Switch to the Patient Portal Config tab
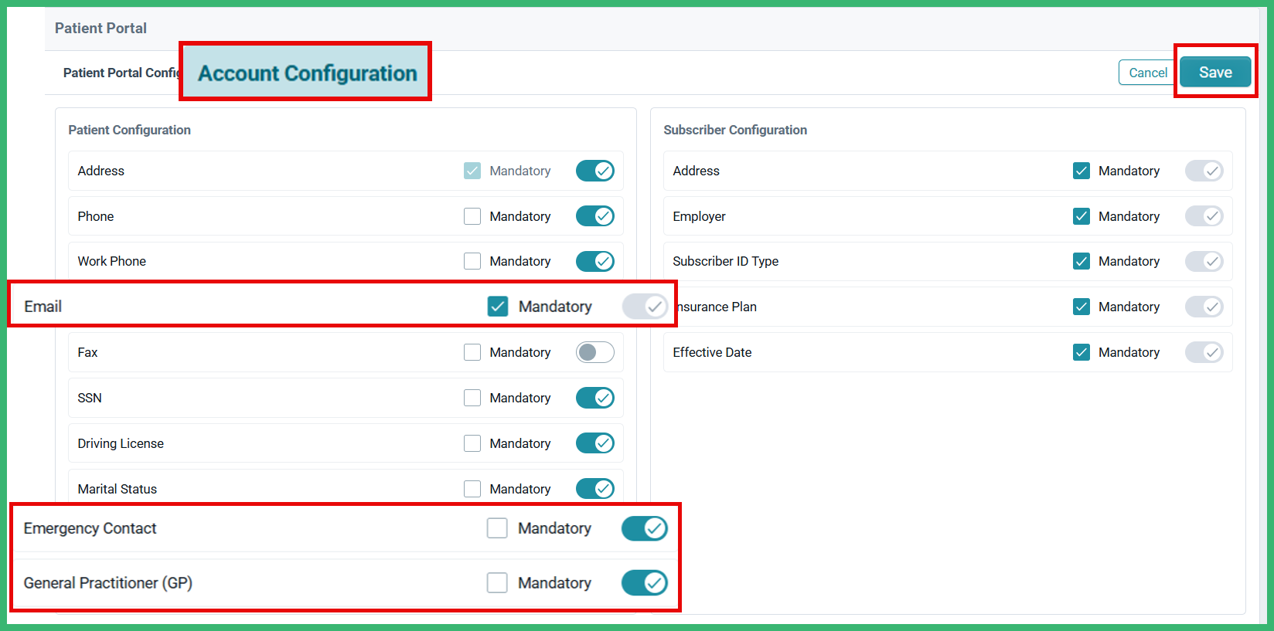Screen dimensions: 1274x631 click(x=120, y=73)
